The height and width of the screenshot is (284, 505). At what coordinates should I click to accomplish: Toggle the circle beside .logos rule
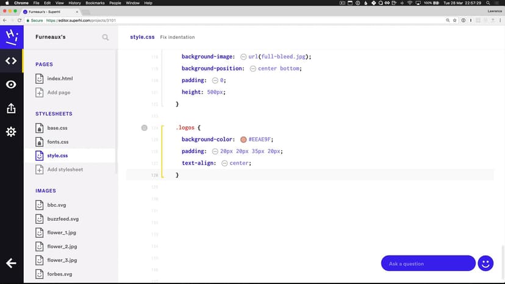tap(145, 128)
